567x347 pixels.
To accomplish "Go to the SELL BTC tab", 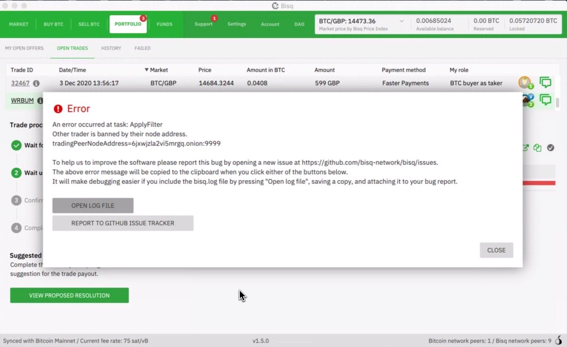I will (89, 24).
